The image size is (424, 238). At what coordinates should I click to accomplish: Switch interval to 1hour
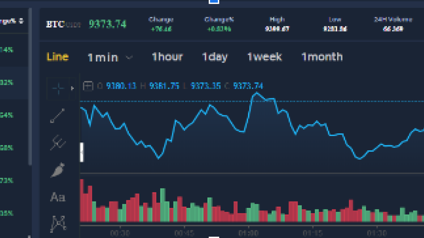(x=167, y=57)
